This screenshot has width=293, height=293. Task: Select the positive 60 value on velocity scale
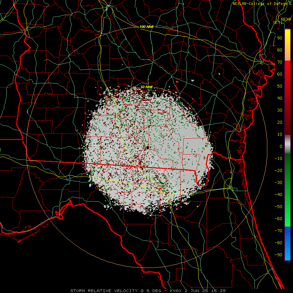tap(280, 74)
